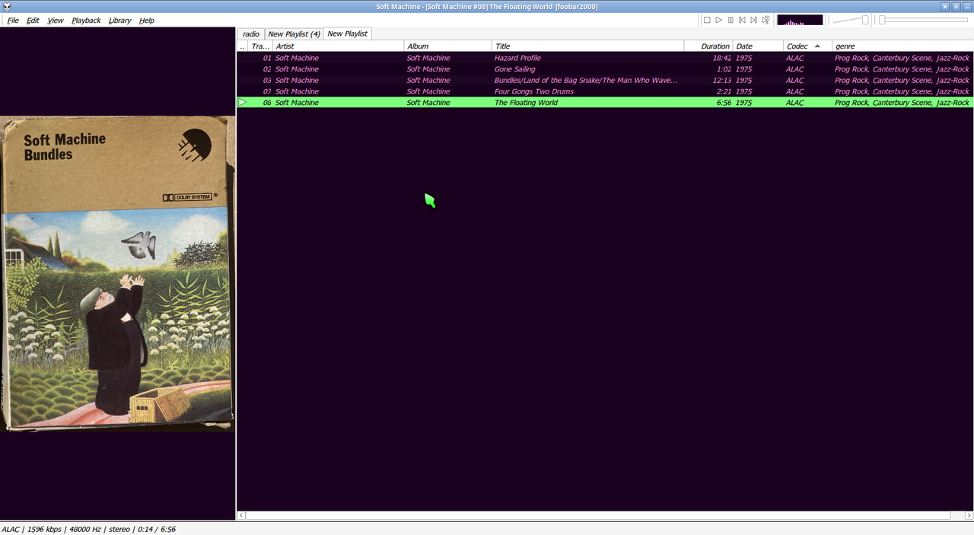
Task: Sort by genre column header
Action: pos(902,46)
